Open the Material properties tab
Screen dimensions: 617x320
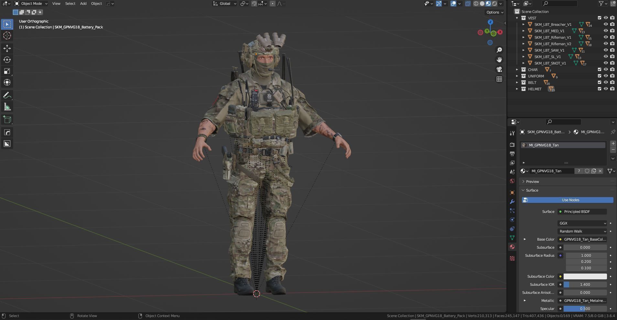(512, 247)
